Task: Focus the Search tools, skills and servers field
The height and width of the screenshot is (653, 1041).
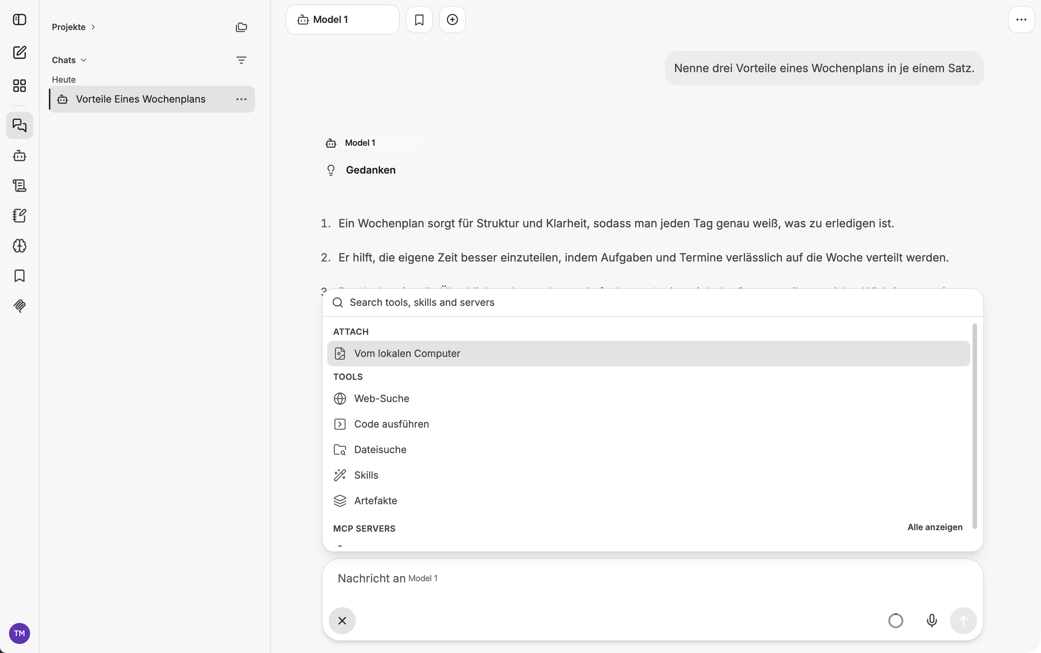Action: click(x=653, y=302)
